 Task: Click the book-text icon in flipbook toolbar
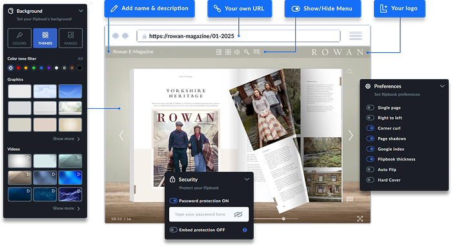click(256, 52)
